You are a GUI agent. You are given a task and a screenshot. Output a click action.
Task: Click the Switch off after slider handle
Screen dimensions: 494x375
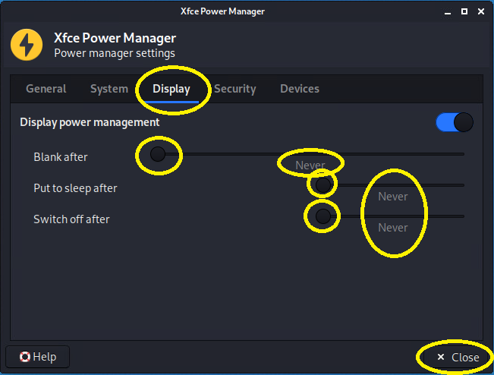(323, 216)
